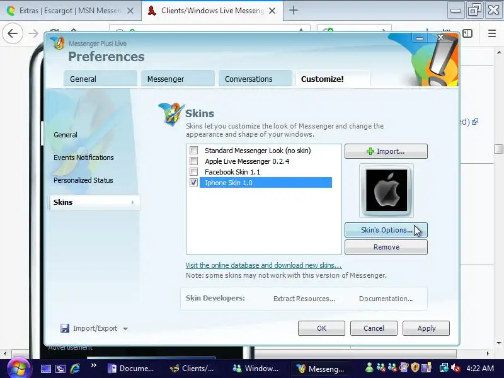The width and height of the screenshot is (504, 378).
Task: Switch to Clients/... taskbar window
Action: pos(193,369)
